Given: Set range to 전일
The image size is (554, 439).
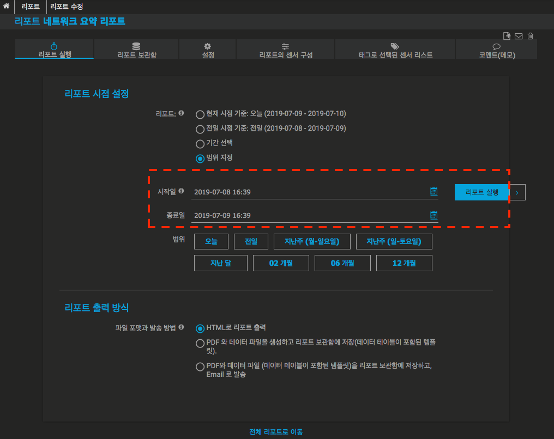Looking at the screenshot, I should [x=251, y=241].
